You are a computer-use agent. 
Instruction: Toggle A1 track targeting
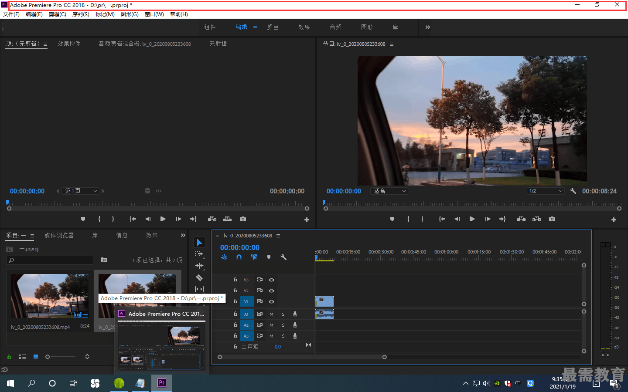click(x=246, y=314)
